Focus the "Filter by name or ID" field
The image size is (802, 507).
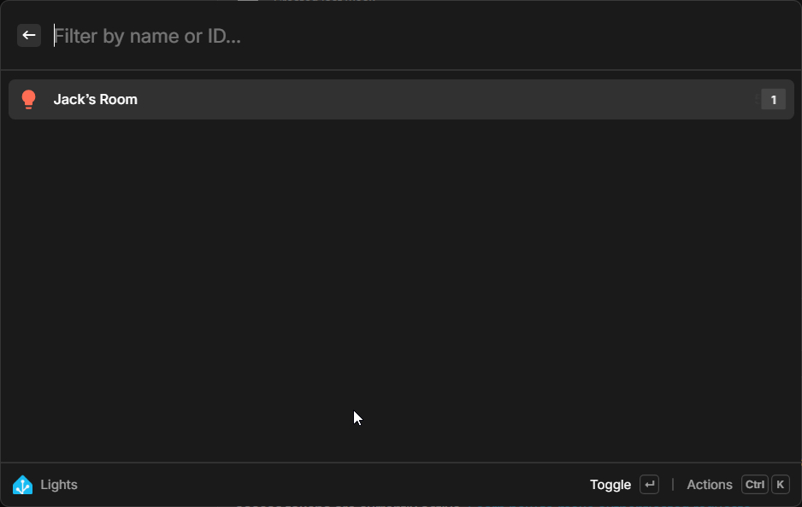coord(257,36)
